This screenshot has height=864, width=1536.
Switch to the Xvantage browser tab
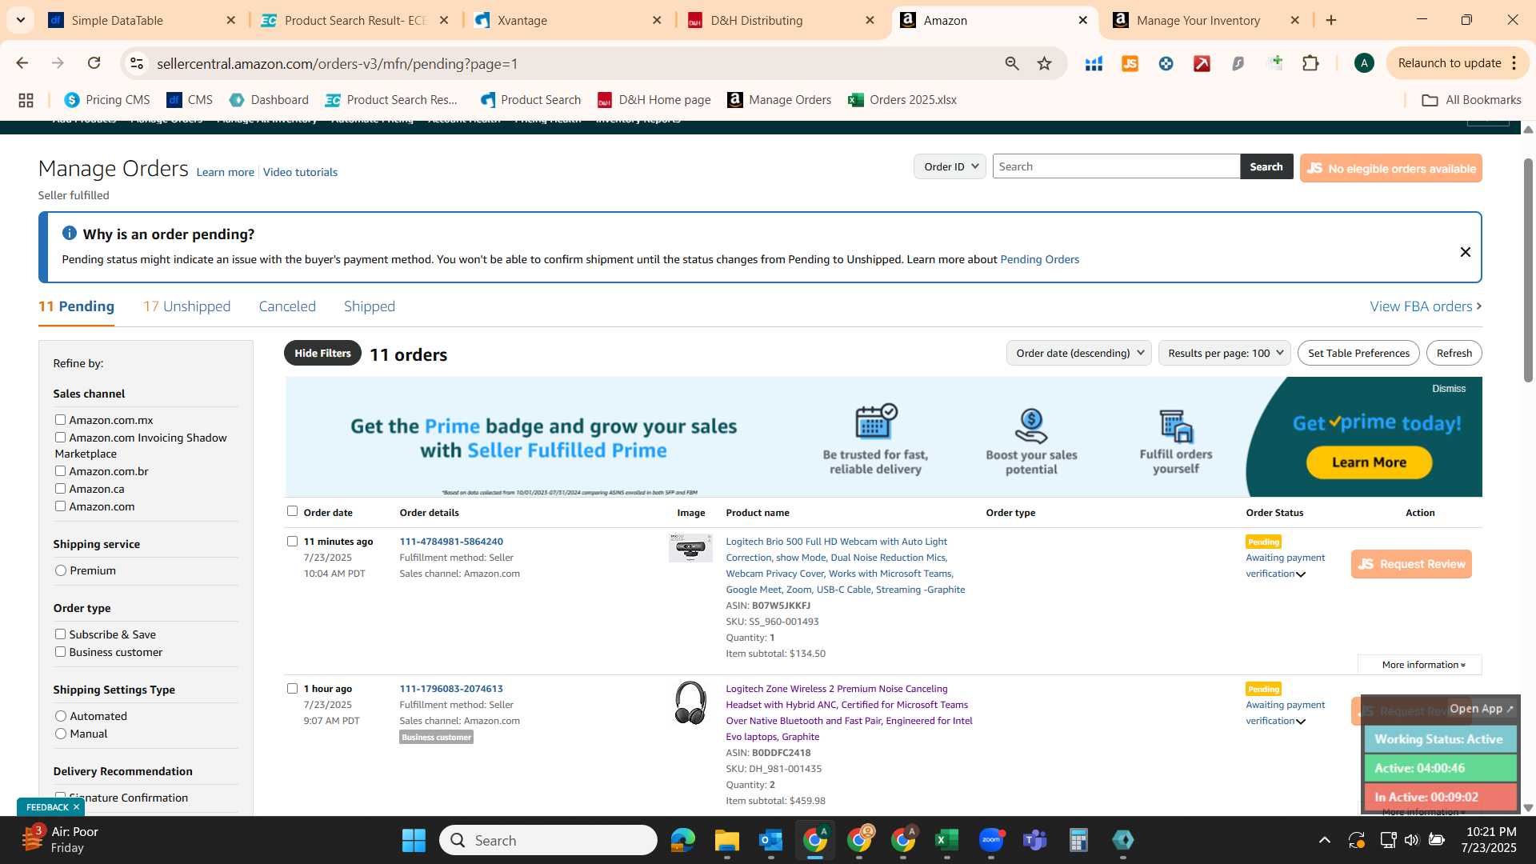coord(566,20)
